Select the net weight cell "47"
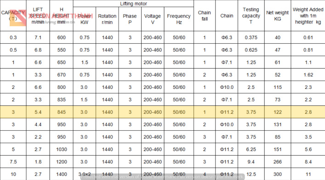The width and height of the screenshot is (325, 180). 278,50
